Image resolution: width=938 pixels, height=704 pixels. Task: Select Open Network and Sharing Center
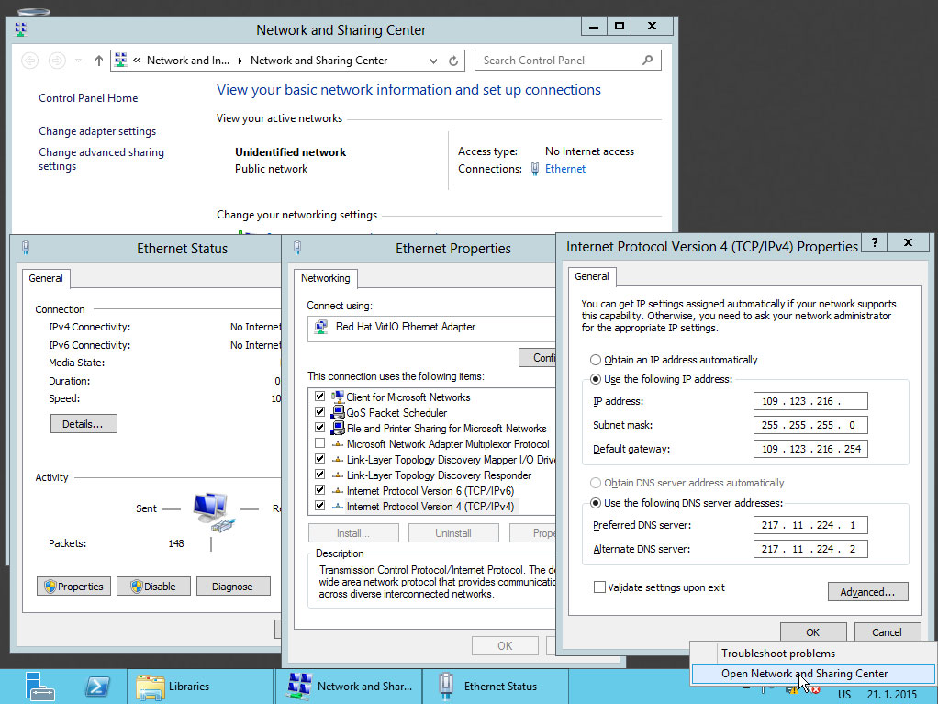tap(804, 673)
